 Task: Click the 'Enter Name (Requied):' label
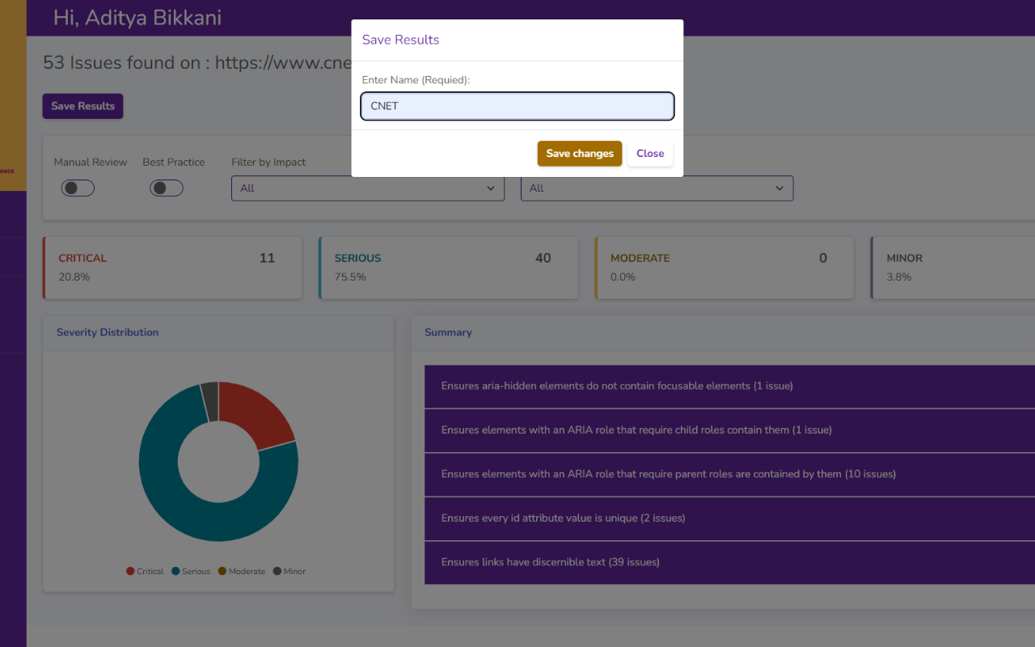click(416, 80)
